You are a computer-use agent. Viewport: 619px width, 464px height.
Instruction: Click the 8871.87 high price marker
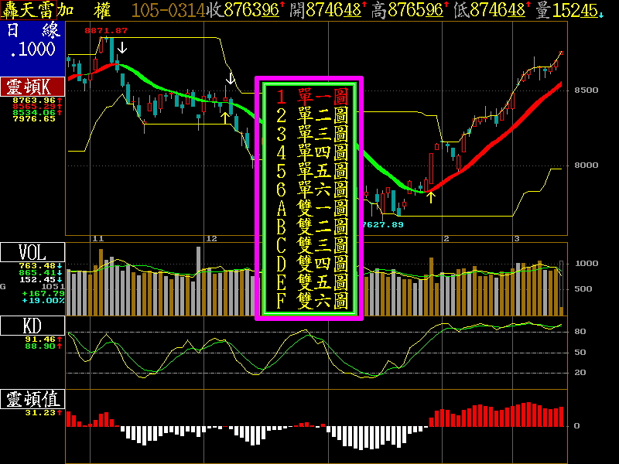(x=106, y=29)
